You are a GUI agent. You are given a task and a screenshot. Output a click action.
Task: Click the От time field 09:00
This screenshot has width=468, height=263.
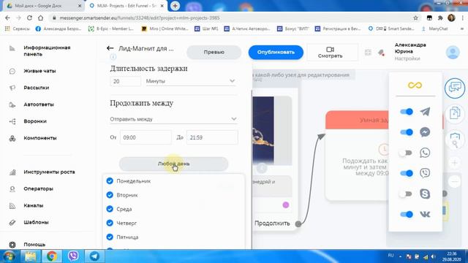[x=146, y=137]
